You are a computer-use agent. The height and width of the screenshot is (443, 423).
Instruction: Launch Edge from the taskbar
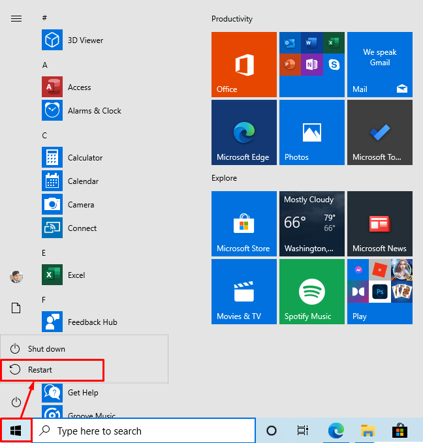336,431
